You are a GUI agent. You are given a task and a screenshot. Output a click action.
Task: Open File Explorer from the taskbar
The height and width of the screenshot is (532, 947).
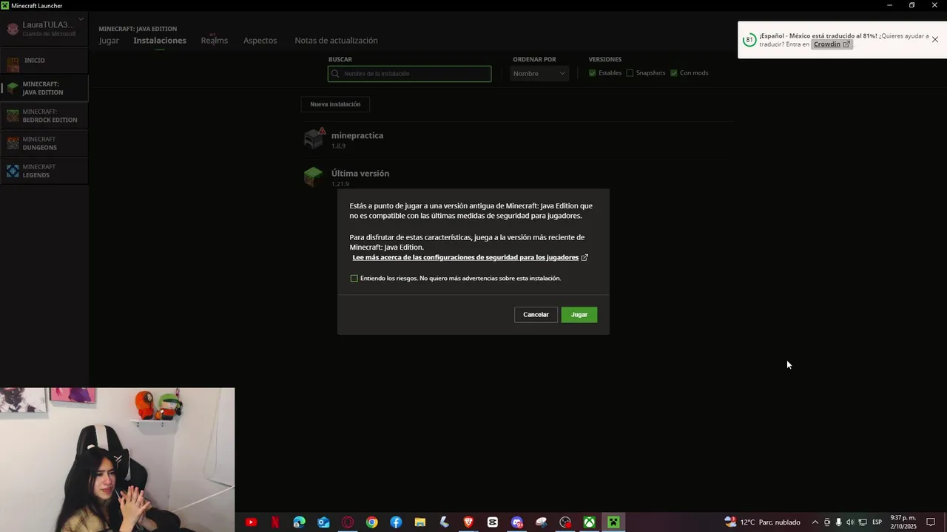420,522
